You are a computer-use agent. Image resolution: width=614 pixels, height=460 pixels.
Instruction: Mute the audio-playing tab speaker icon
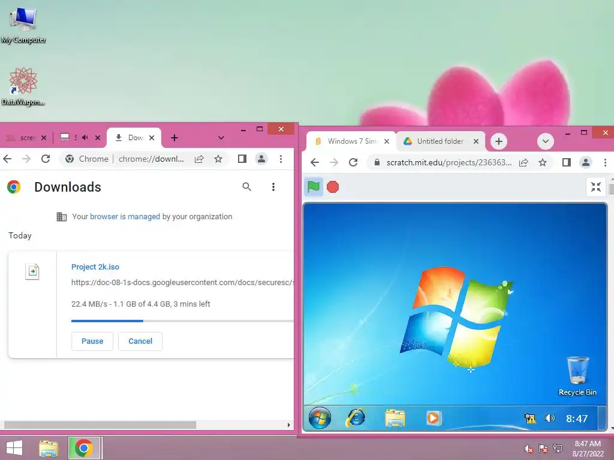click(85, 137)
